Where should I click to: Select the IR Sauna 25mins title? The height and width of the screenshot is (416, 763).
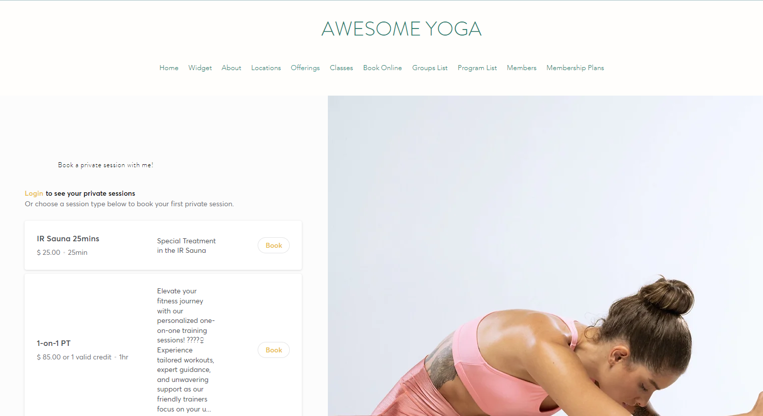68,239
